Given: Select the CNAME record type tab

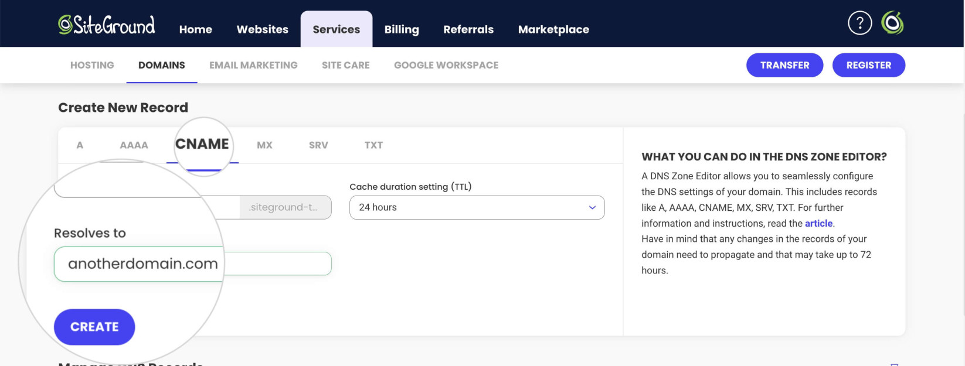Looking at the screenshot, I should click(202, 144).
